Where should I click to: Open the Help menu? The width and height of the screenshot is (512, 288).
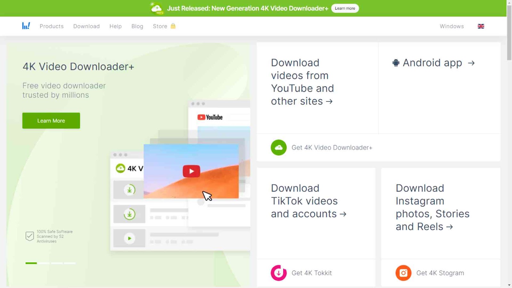[x=116, y=26]
